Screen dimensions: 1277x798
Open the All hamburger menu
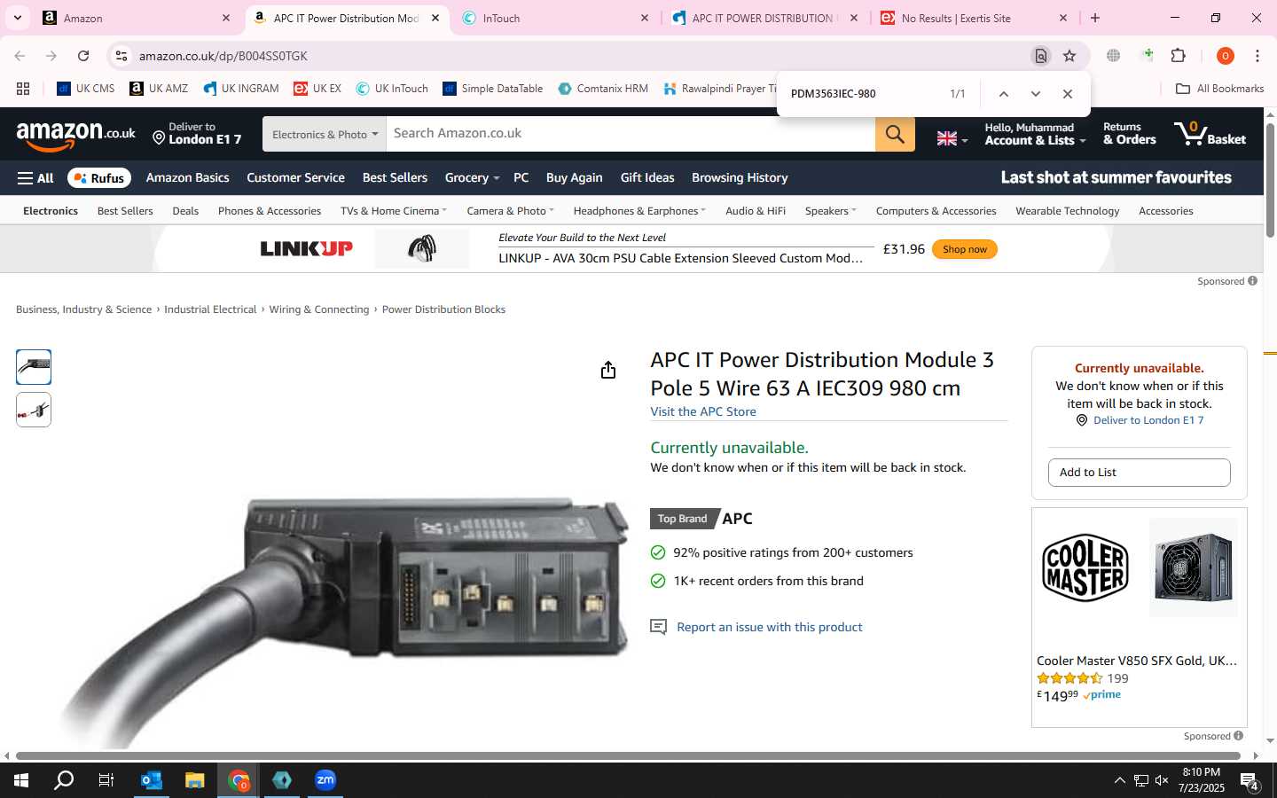tap(35, 178)
